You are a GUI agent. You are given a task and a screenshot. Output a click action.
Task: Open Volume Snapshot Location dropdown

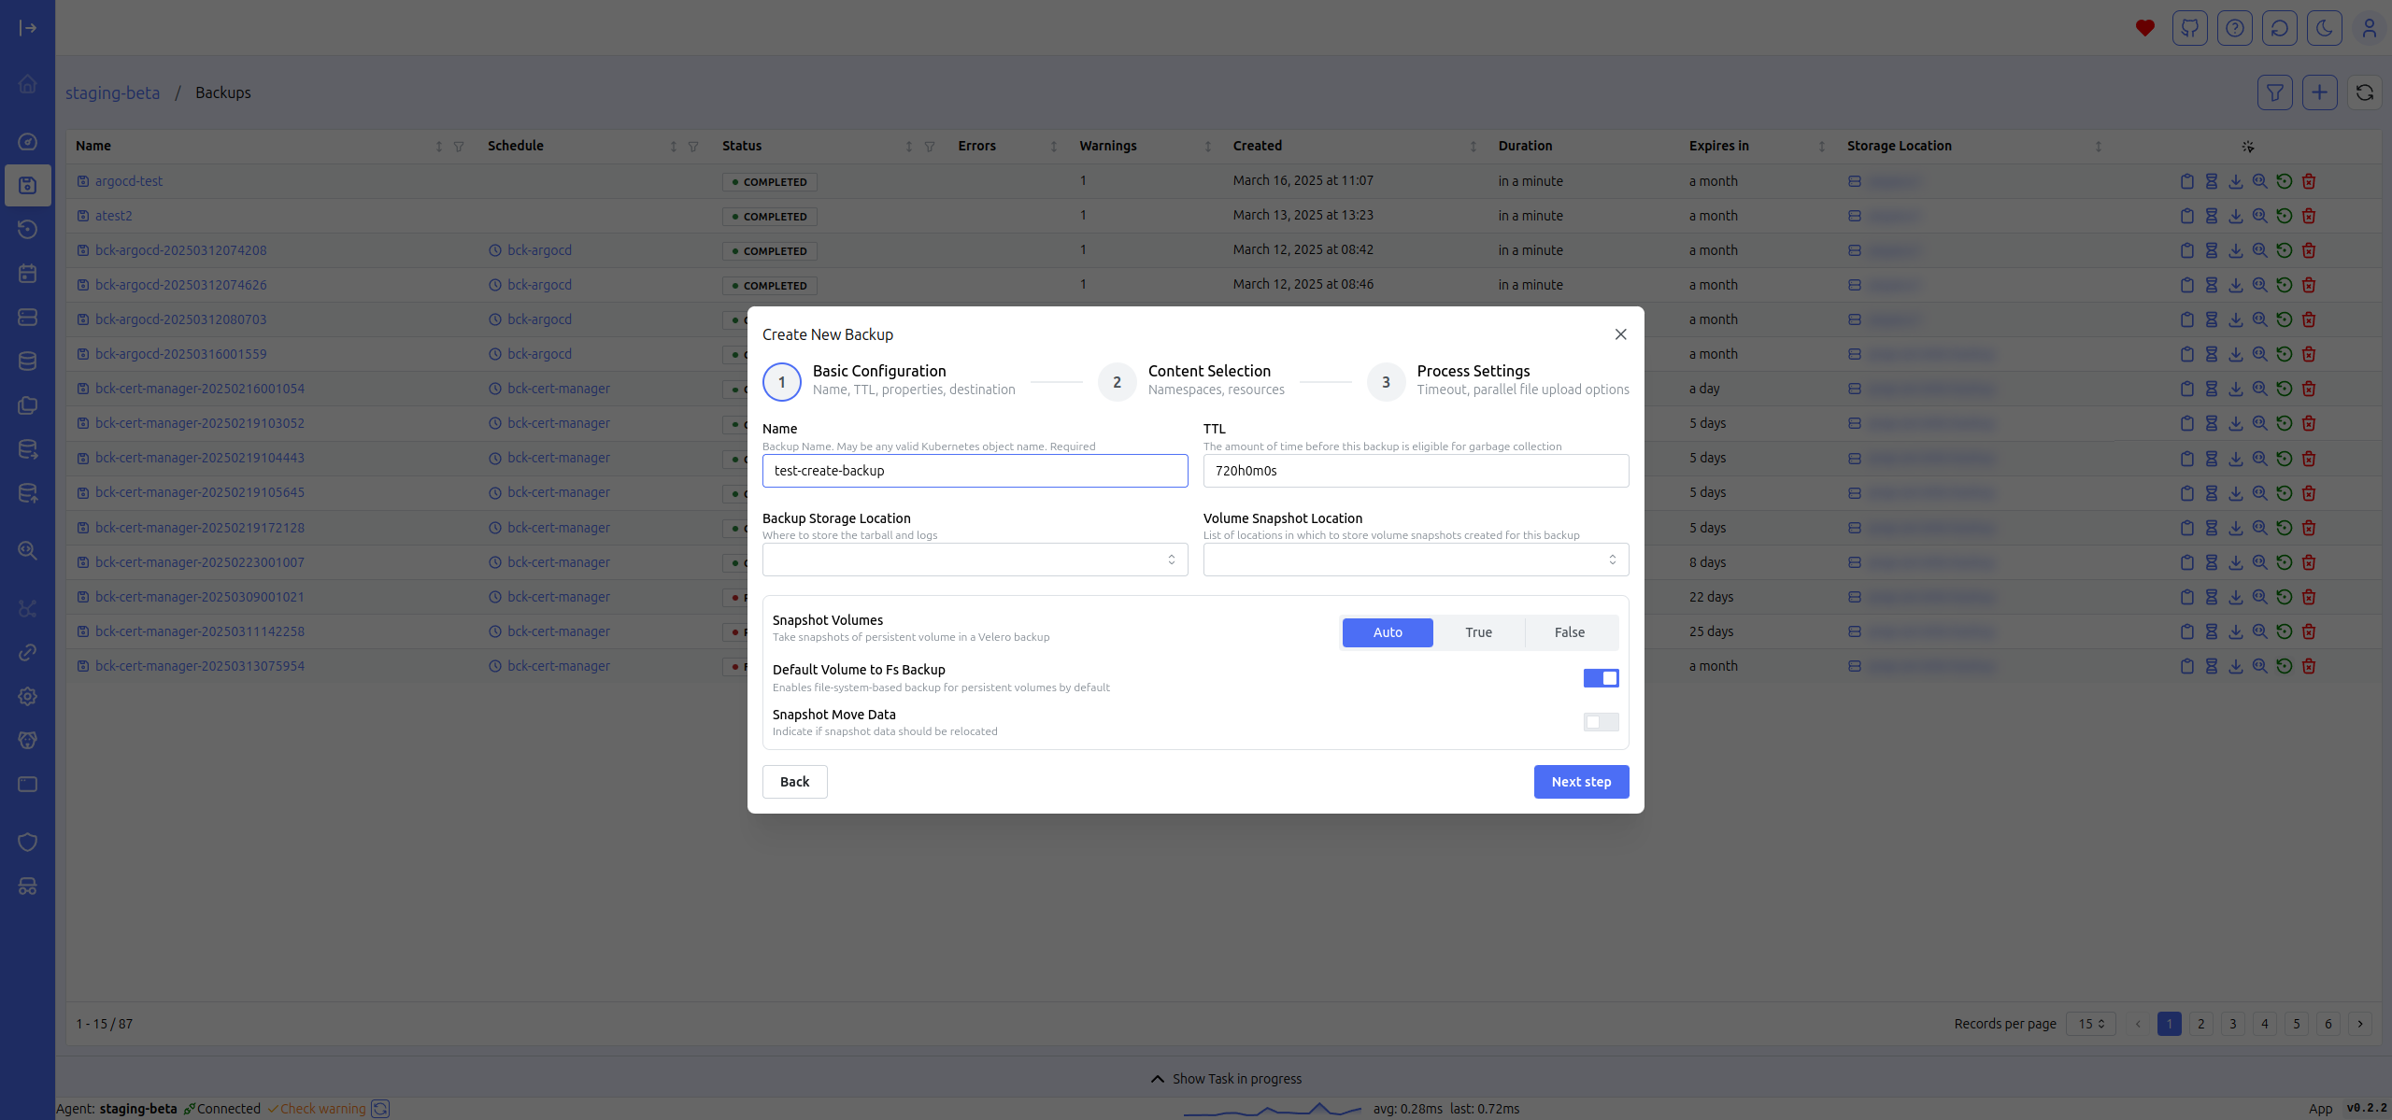pyautogui.click(x=1416, y=560)
